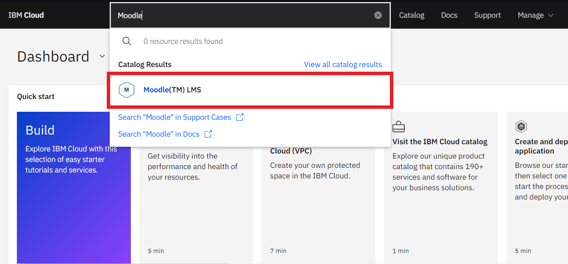Click the 0 resource results found text
The width and height of the screenshot is (568, 264).
183,41
